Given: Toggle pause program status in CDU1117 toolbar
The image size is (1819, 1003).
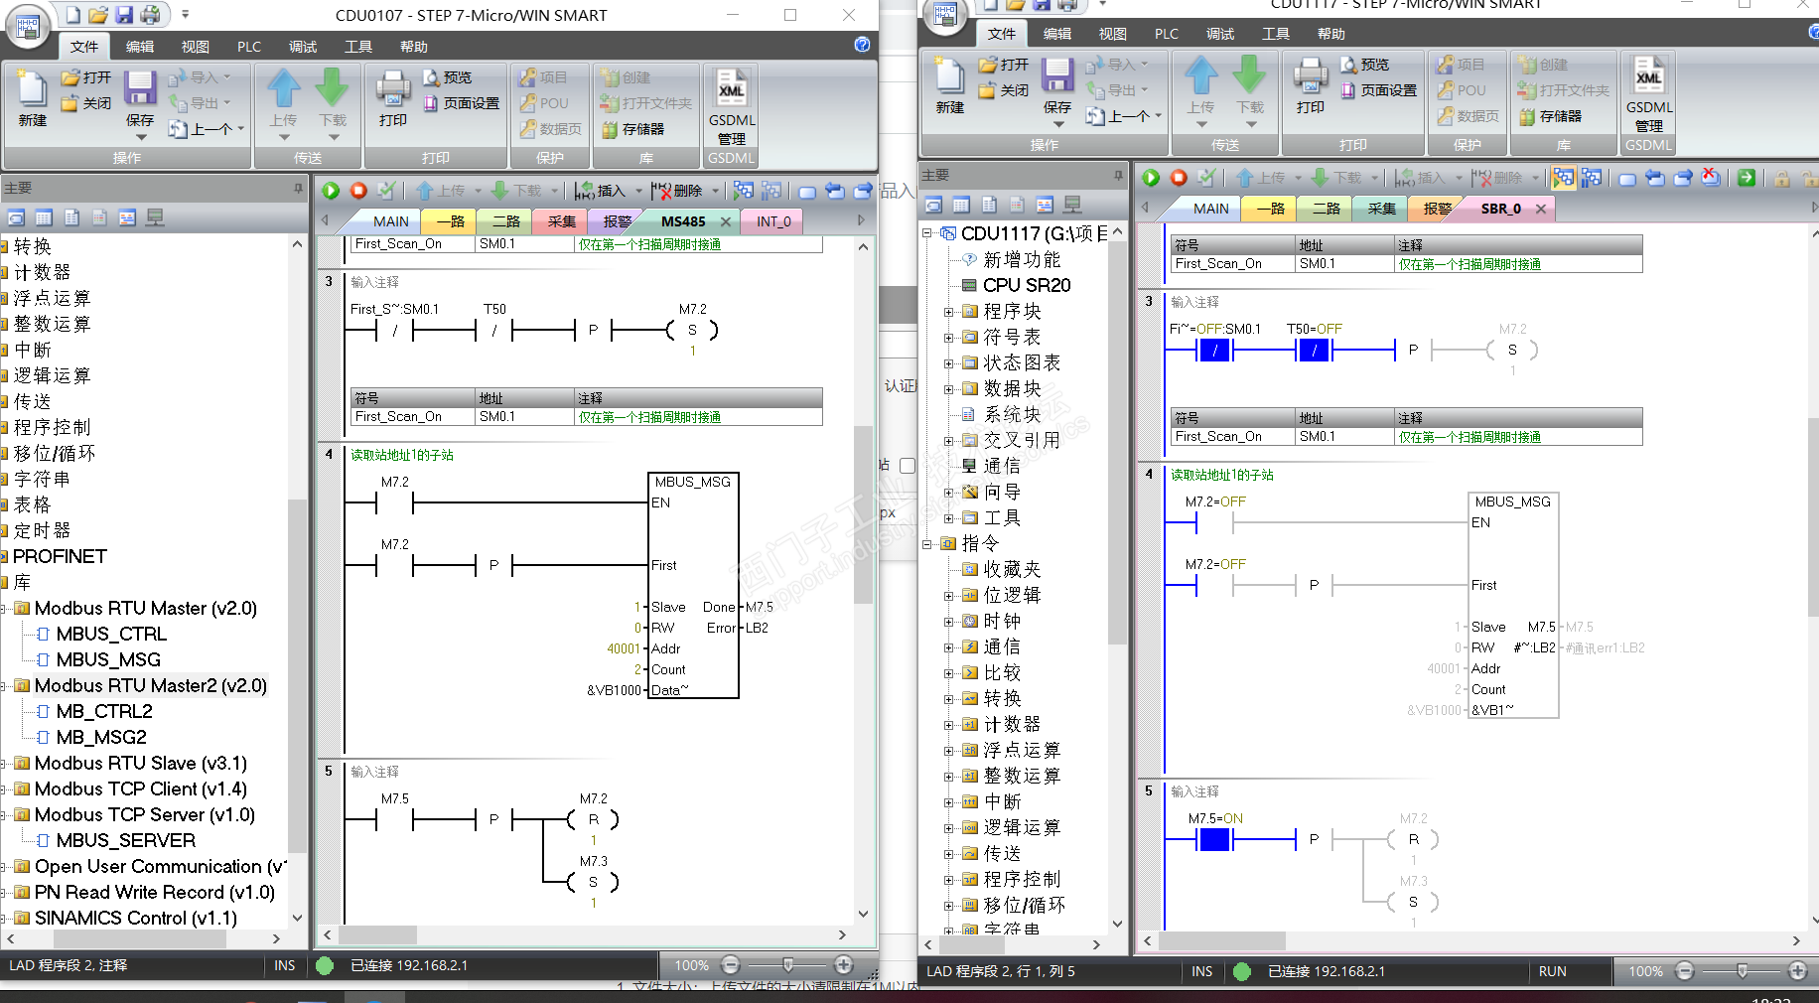Looking at the screenshot, I should [x=1592, y=178].
